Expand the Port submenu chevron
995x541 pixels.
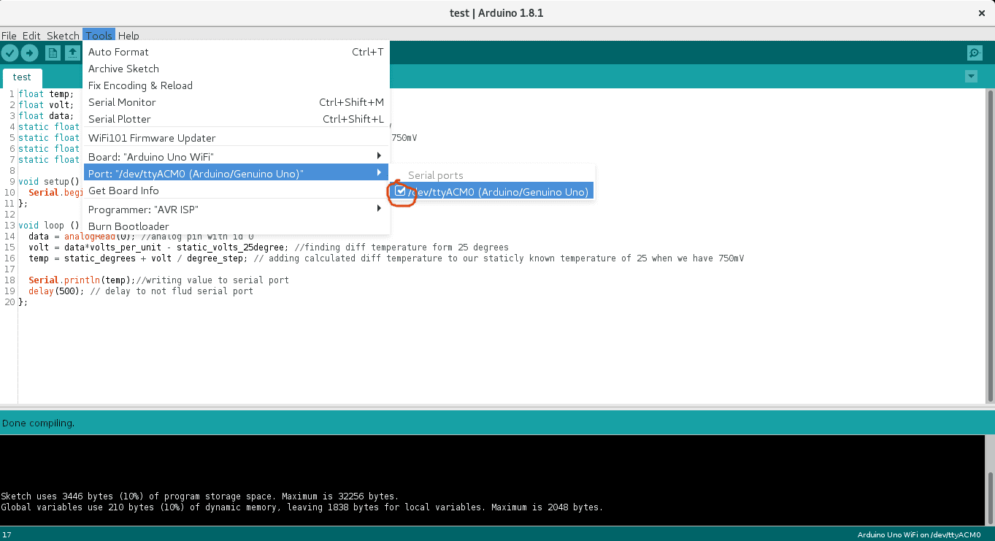tap(378, 173)
